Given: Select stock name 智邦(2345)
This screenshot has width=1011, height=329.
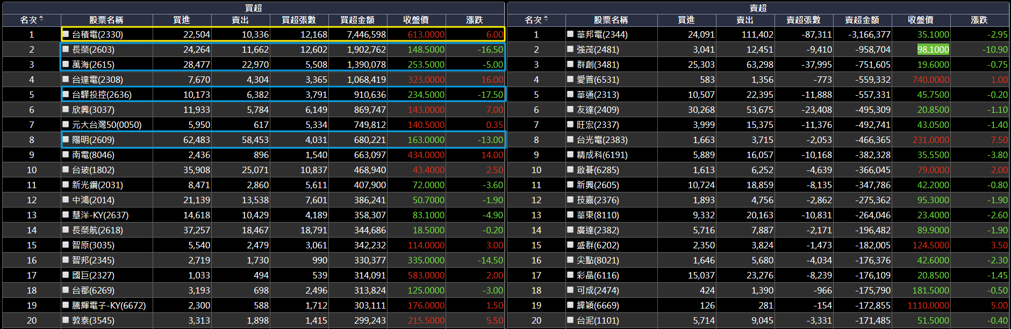Looking at the screenshot, I should [93, 260].
